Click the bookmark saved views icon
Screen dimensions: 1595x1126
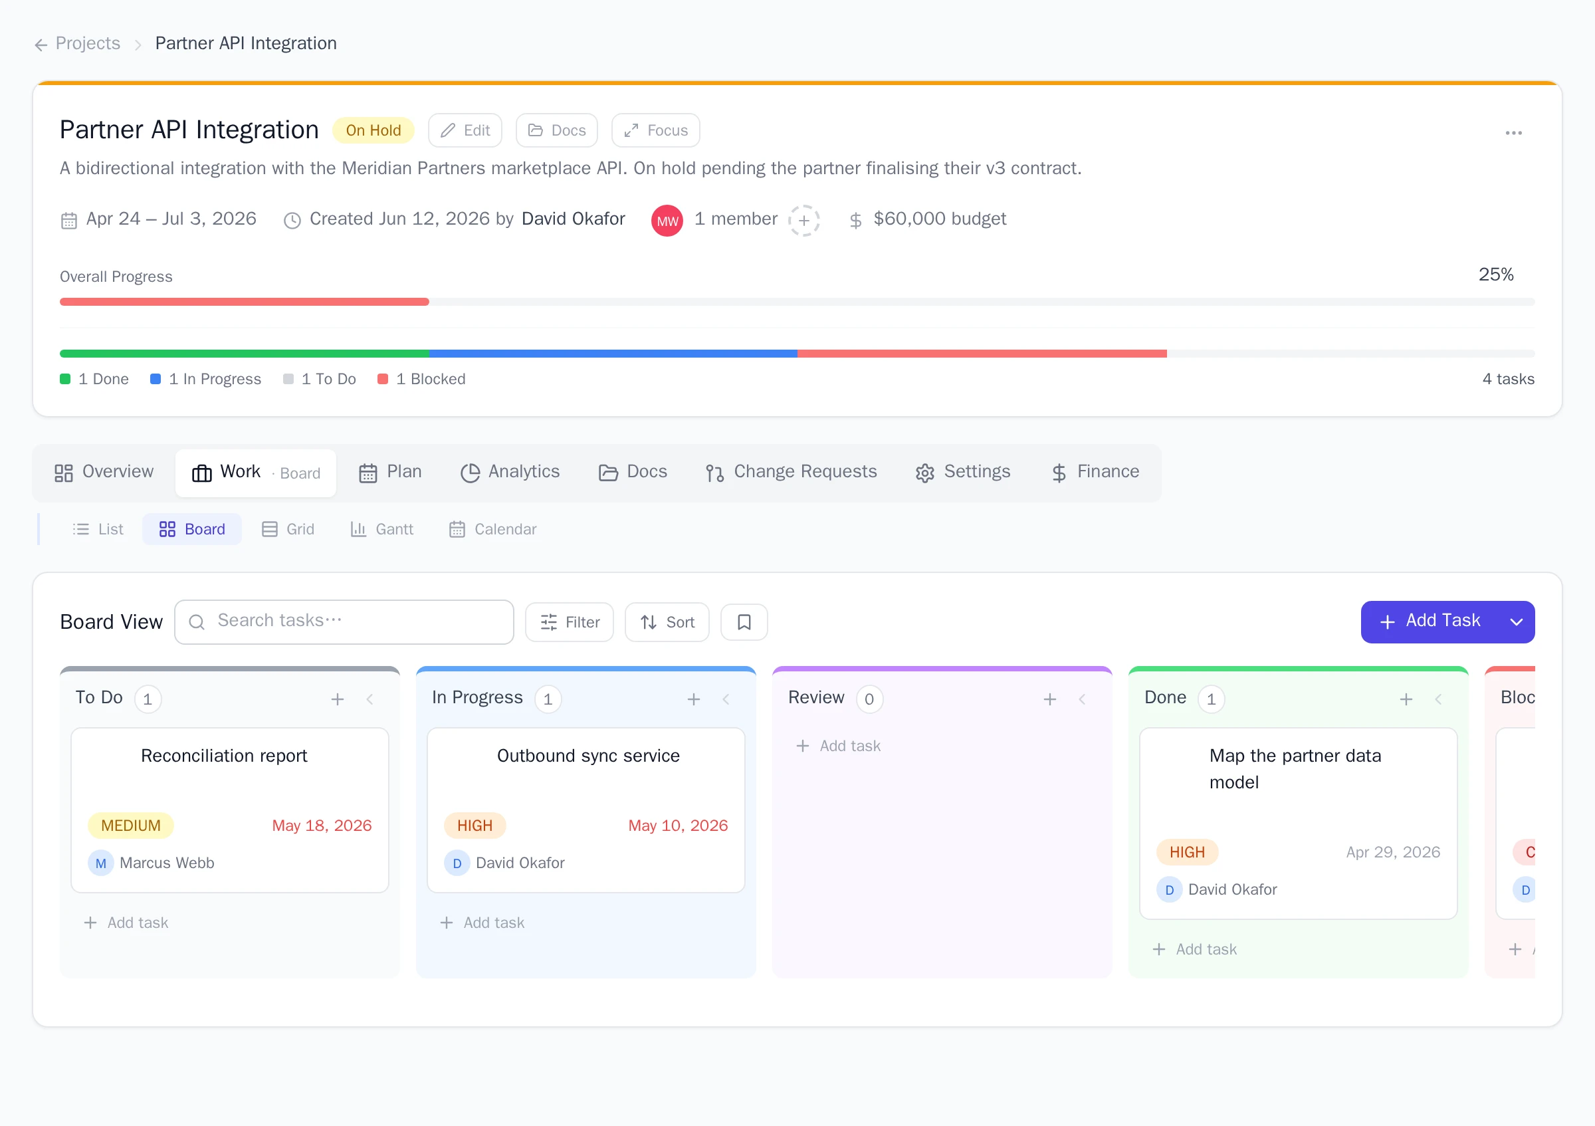744,621
